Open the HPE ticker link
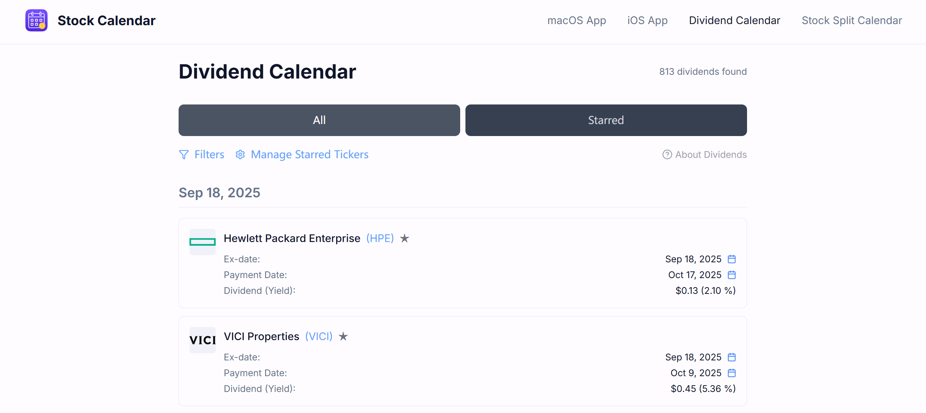 [x=380, y=238]
